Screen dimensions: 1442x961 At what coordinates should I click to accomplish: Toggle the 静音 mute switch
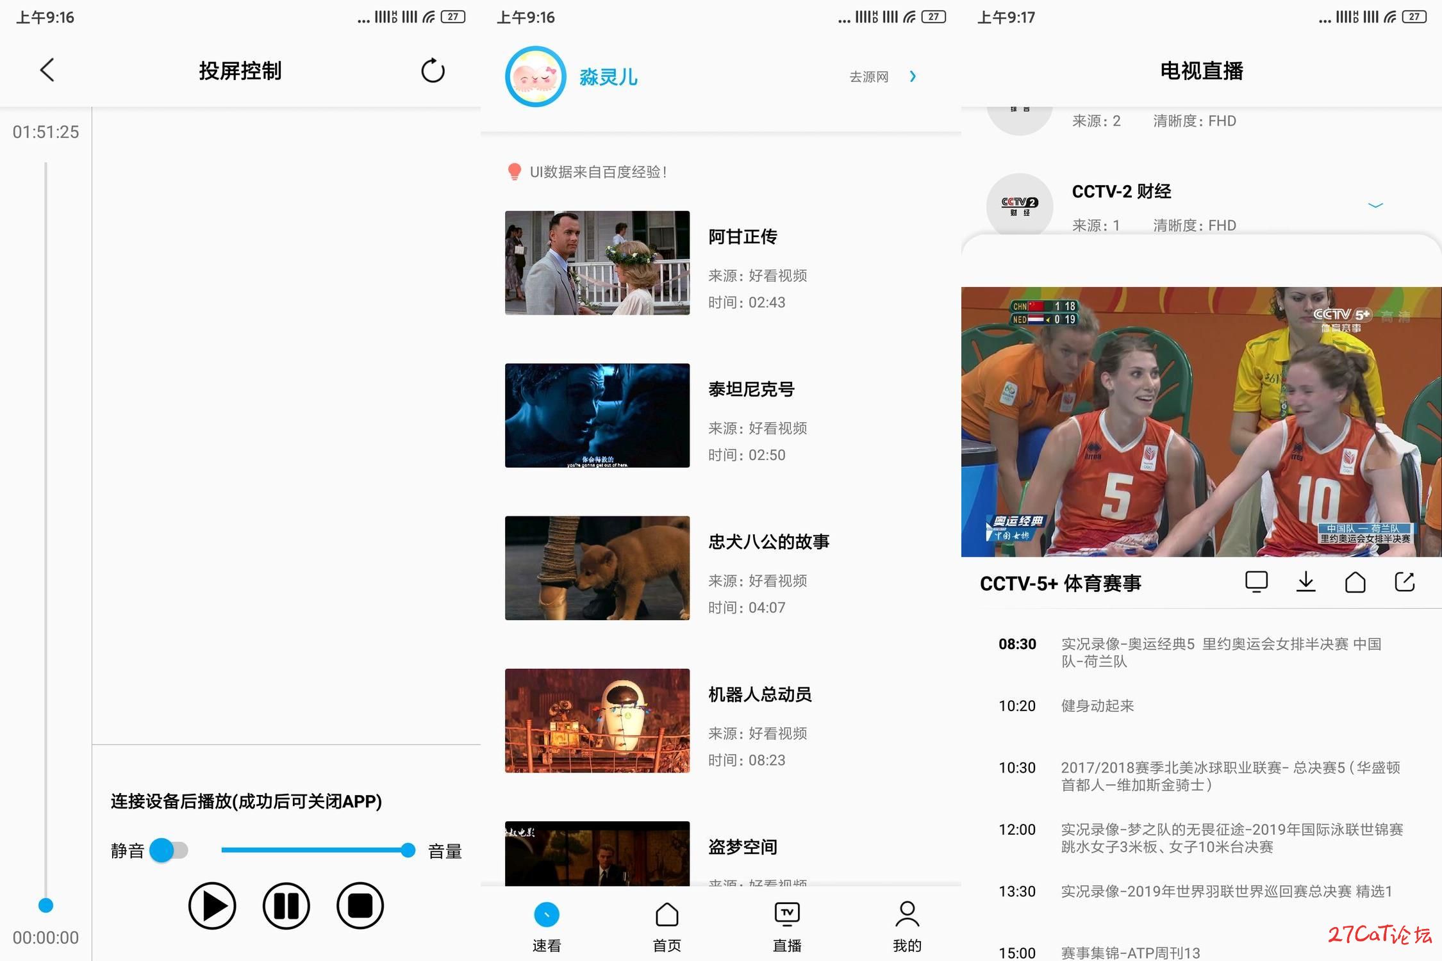click(169, 850)
